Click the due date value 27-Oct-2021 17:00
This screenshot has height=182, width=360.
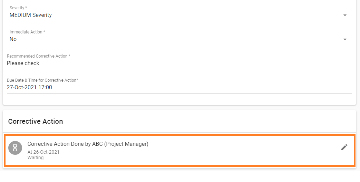point(29,88)
